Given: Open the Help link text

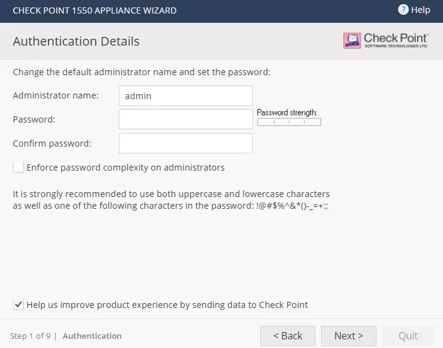Looking at the screenshot, I should click(x=421, y=10).
